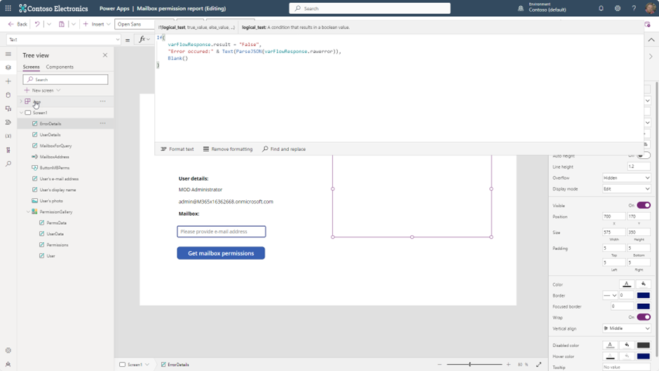Open the fx function button
The image size is (659, 371).
tap(144, 39)
